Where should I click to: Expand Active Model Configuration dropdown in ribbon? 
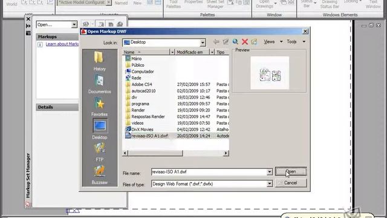[x=109, y=2]
